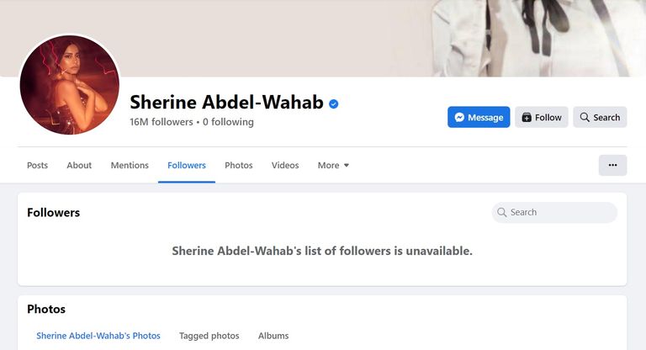Image resolution: width=646 pixels, height=350 pixels.
Task: Open the circular profile picture
Action: [69, 85]
